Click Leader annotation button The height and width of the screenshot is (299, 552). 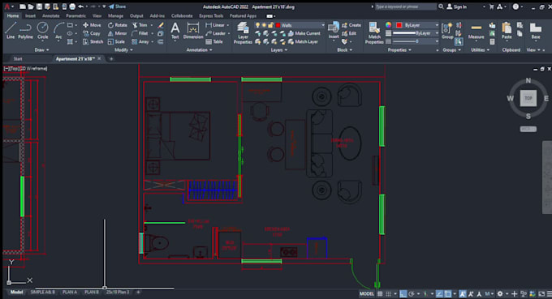coord(215,33)
